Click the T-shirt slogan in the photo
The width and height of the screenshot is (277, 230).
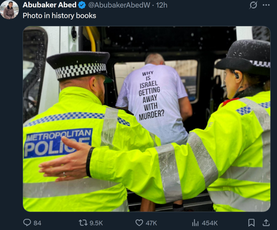(x=151, y=96)
